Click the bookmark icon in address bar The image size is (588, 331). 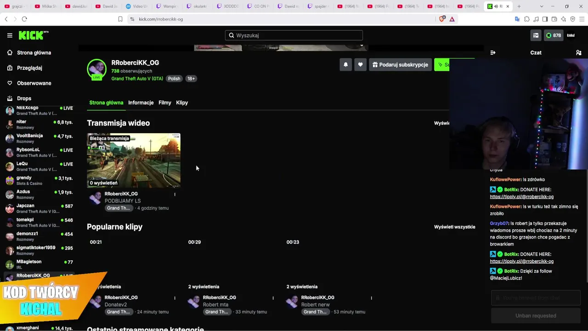point(120,19)
